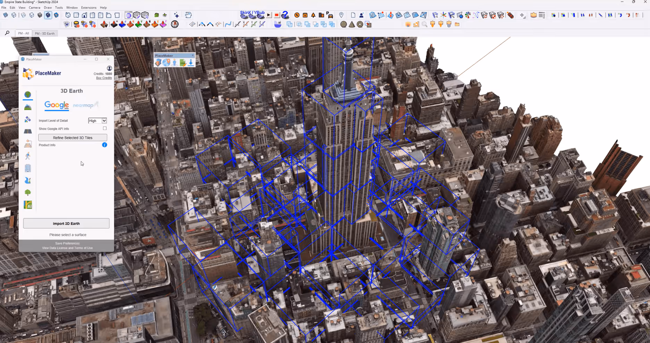Viewport: 650px width, 343px height.
Task: Click Save Preferences link
Action: (67, 243)
